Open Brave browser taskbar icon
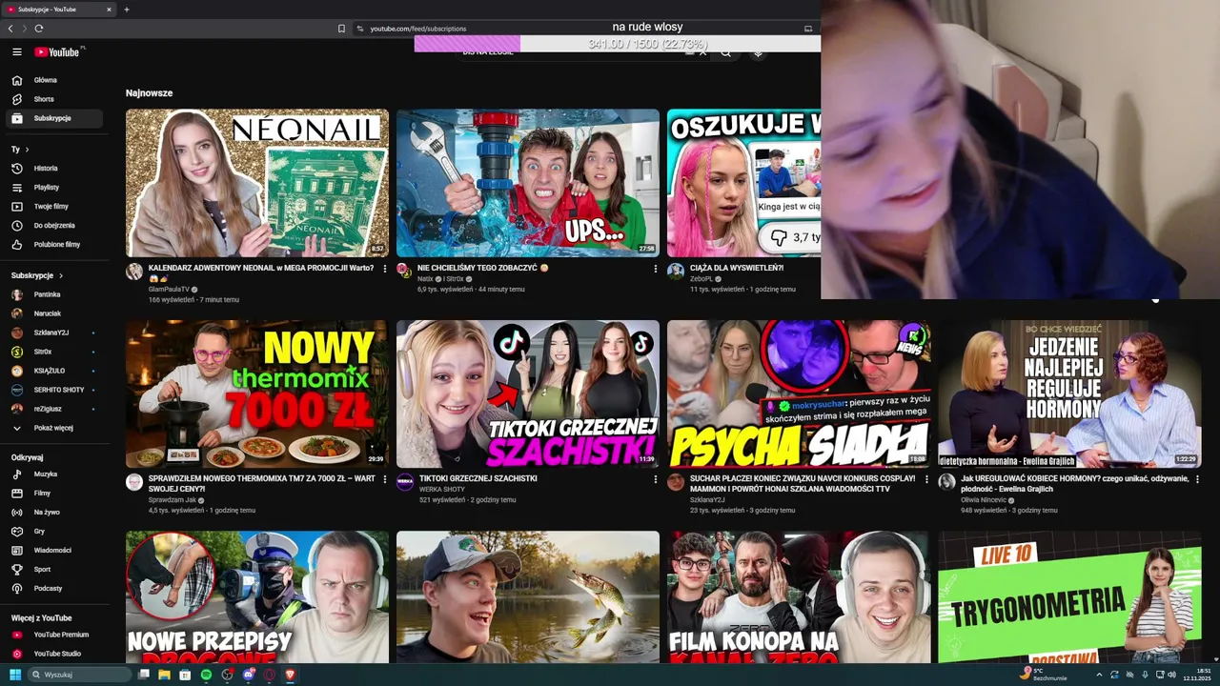 pos(290,675)
